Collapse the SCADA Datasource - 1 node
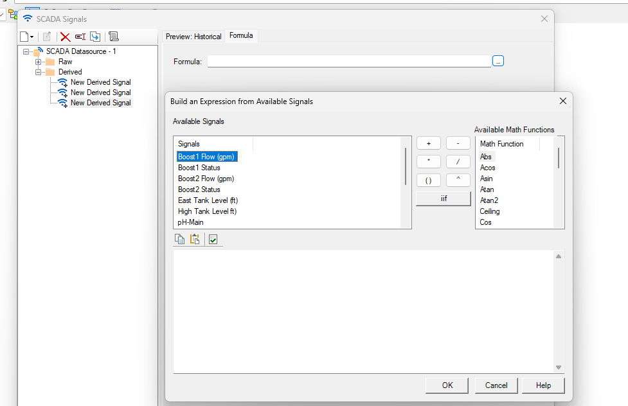This screenshot has height=406, width=628. coord(26,51)
